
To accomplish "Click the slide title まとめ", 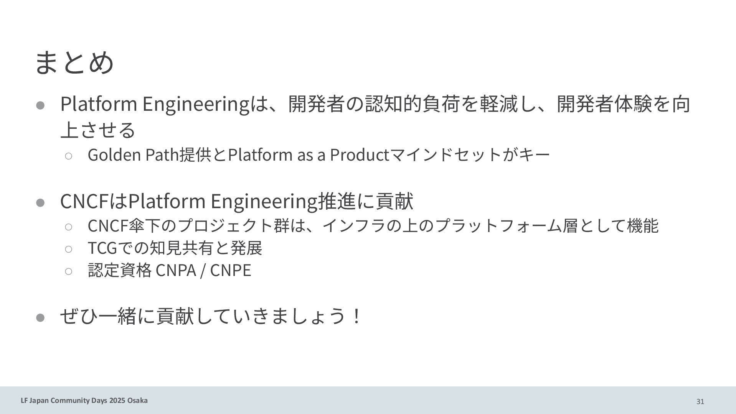I will click(74, 62).
